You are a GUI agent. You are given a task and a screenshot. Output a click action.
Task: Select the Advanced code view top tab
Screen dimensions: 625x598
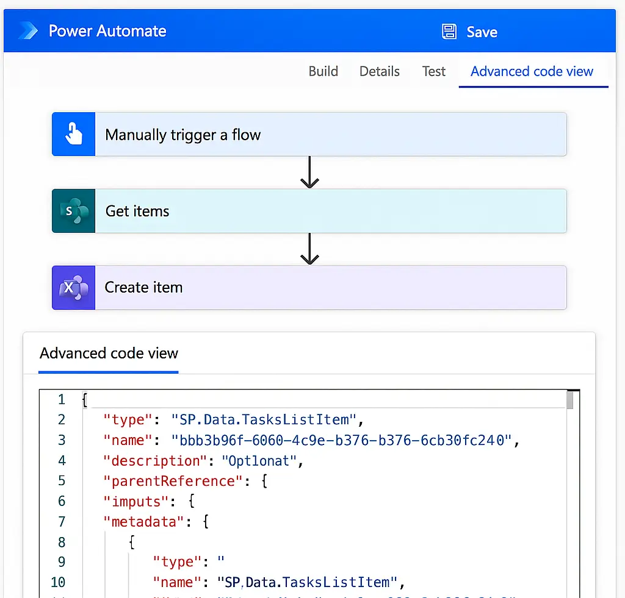[x=532, y=71]
